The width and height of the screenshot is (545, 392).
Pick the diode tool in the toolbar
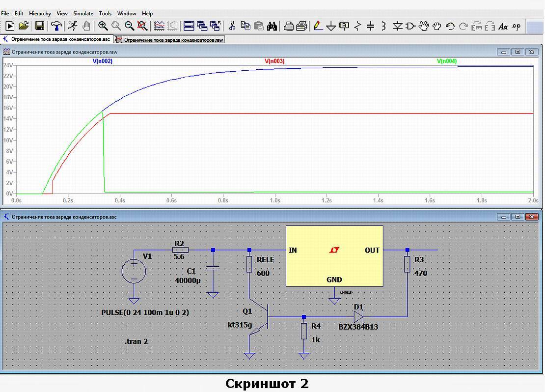point(397,26)
